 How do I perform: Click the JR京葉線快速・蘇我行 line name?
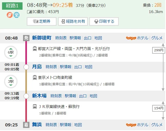pos(59,107)
